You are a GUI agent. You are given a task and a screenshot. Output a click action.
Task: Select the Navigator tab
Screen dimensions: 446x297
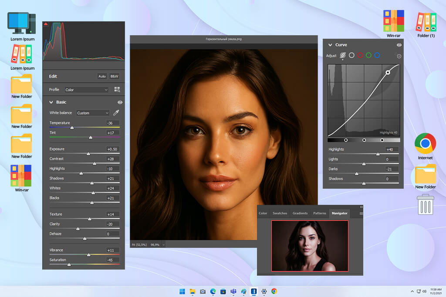coord(340,213)
